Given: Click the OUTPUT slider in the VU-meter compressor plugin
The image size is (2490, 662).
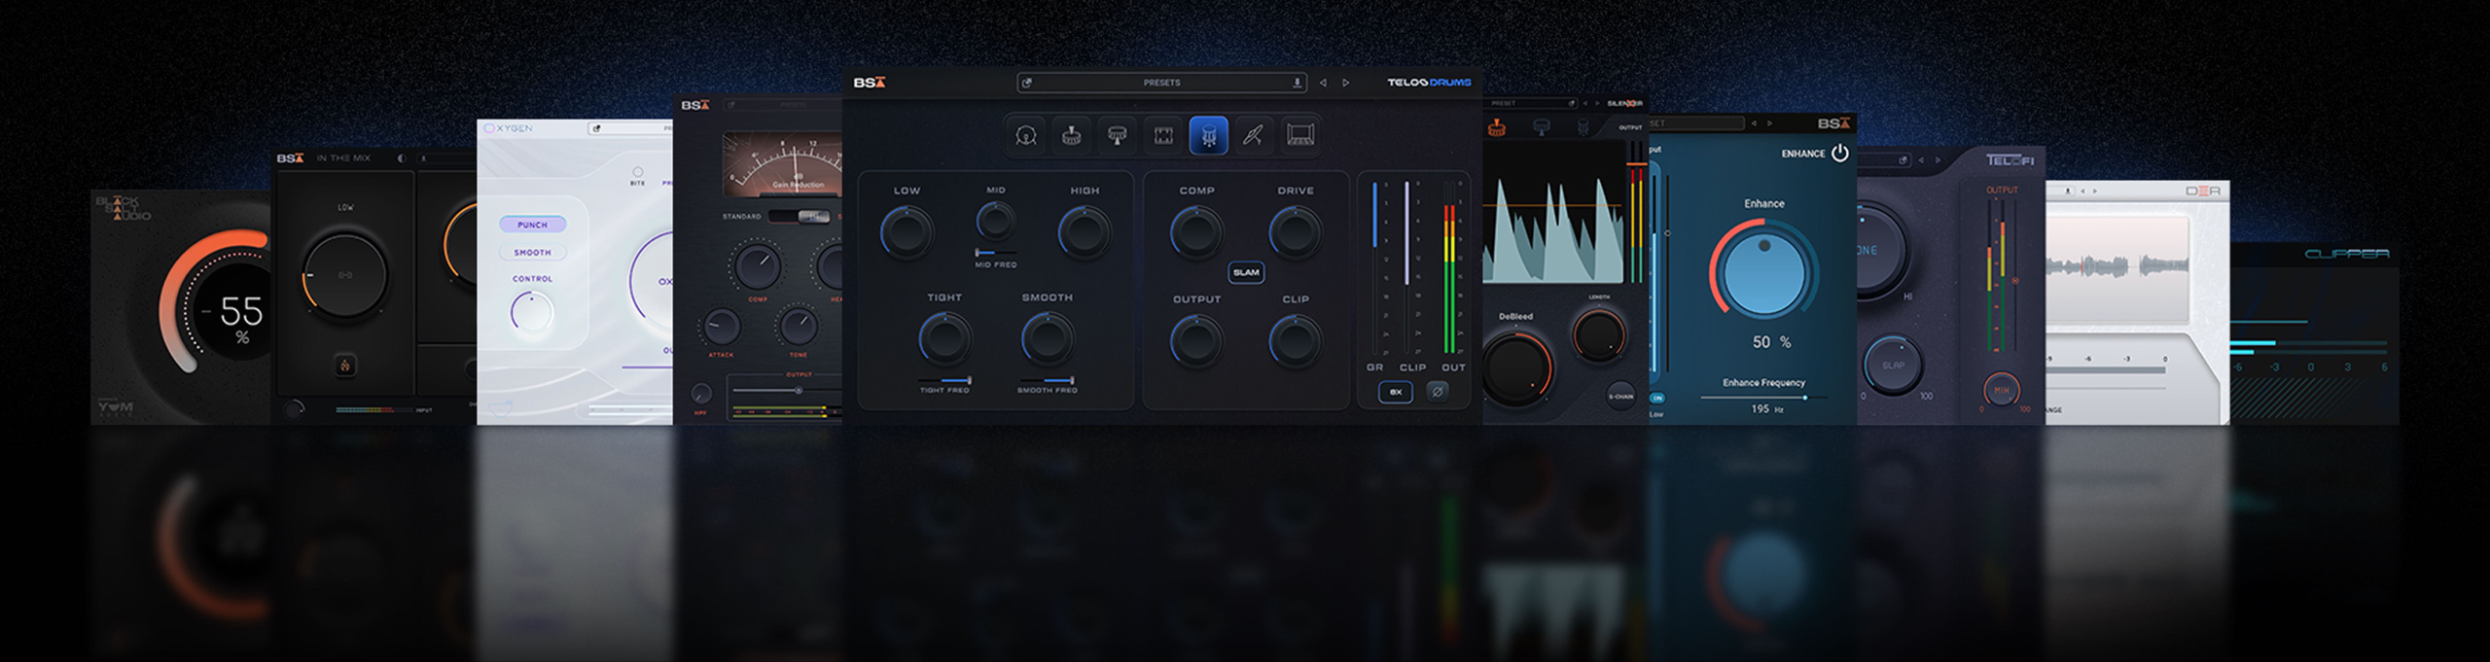Looking at the screenshot, I should [x=786, y=391].
